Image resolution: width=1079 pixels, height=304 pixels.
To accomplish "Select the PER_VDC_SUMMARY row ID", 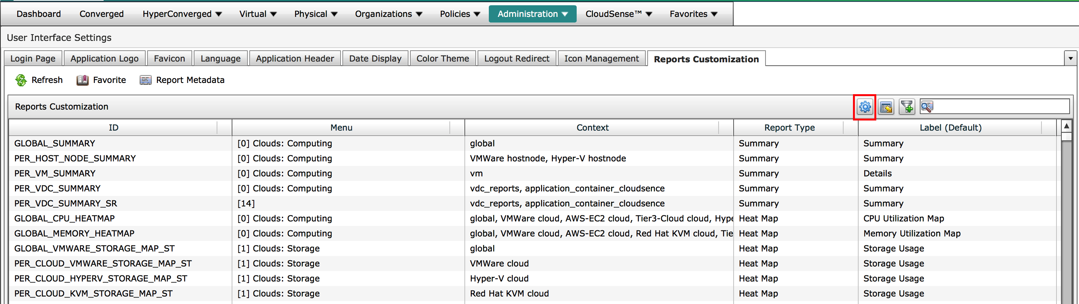I will (x=57, y=188).
